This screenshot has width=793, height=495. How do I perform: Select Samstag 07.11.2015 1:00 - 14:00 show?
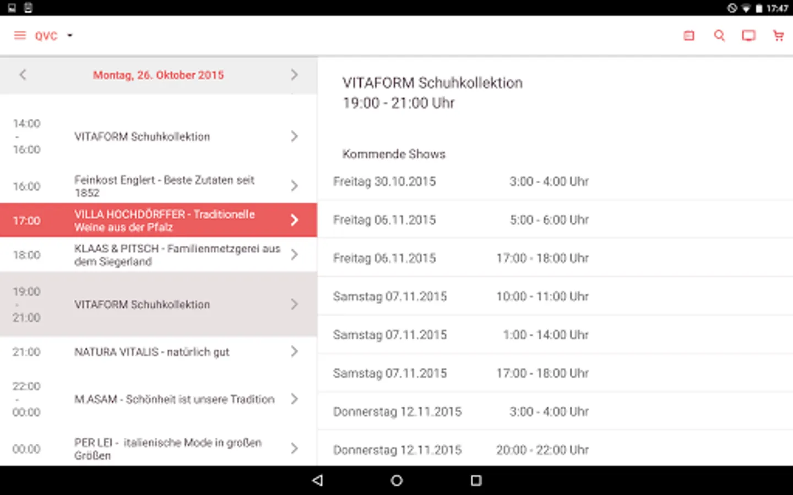(x=555, y=335)
